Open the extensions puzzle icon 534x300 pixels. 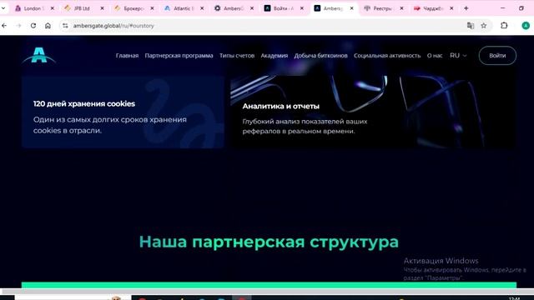click(x=504, y=26)
